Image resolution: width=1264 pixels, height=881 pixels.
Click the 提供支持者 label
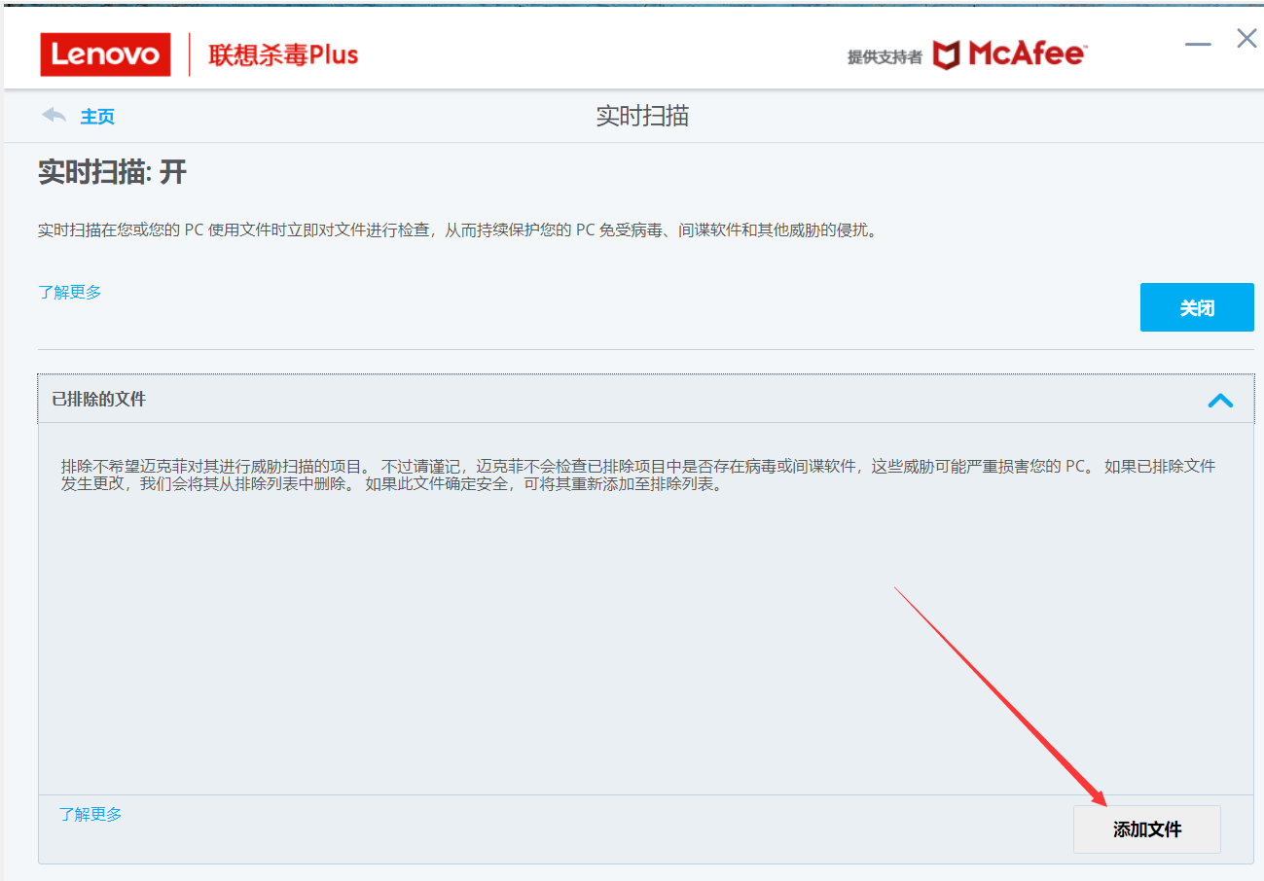[x=885, y=57]
